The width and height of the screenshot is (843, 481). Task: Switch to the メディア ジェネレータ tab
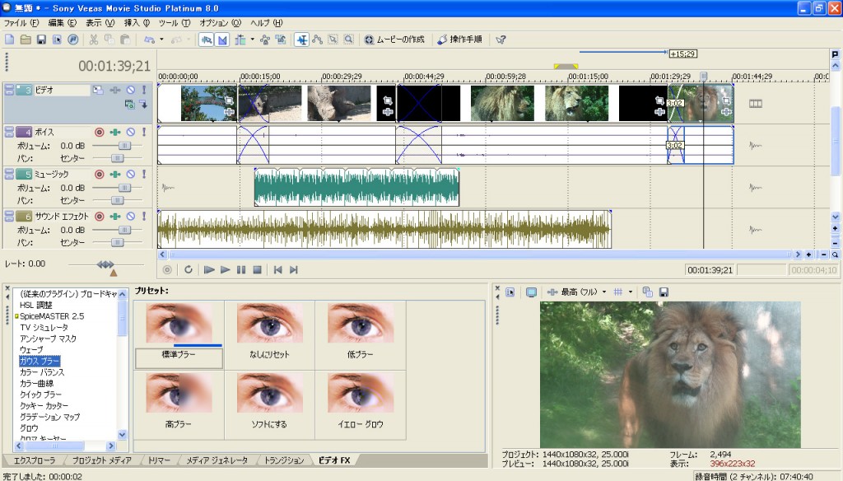click(x=217, y=460)
